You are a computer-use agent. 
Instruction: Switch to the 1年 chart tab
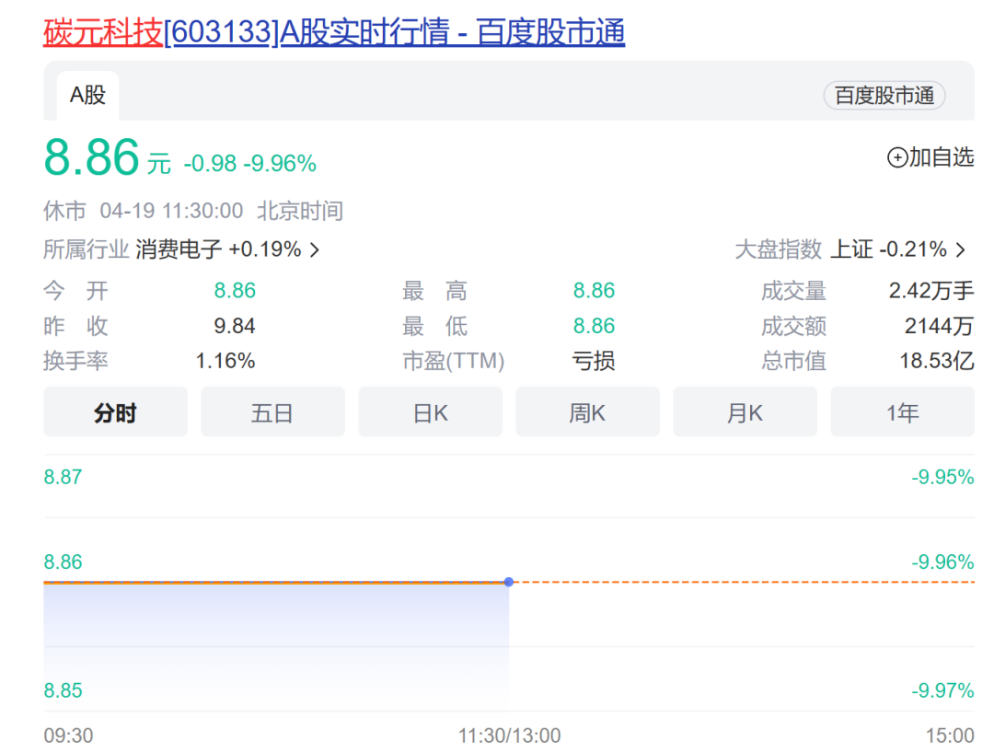(x=903, y=412)
